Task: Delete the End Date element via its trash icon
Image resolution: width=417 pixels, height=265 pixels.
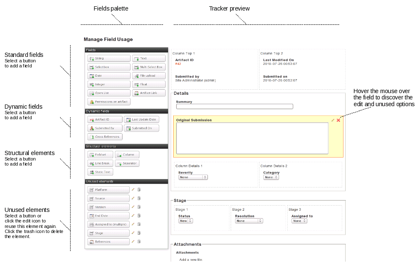Action: pyautogui.click(x=139, y=215)
